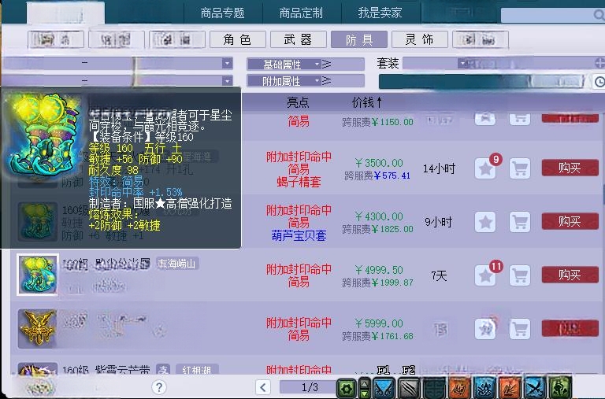Click the 蝎子精套 highlight text
This screenshot has height=399, width=605.
(x=299, y=182)
